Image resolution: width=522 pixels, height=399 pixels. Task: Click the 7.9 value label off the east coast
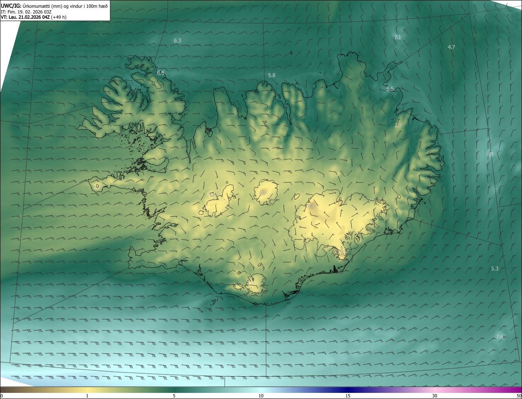(490, 154)
